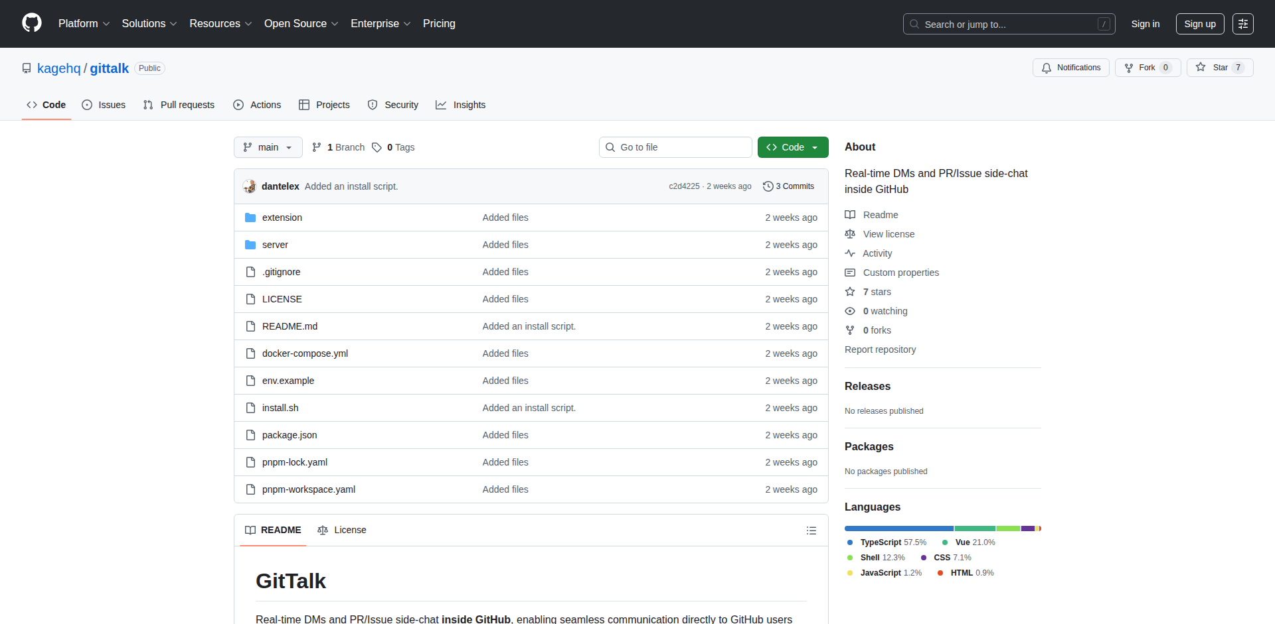Click the pnpm-lock.yaml file icon
The height and width of the screenshot is (624, 1275).
(250, 462)
